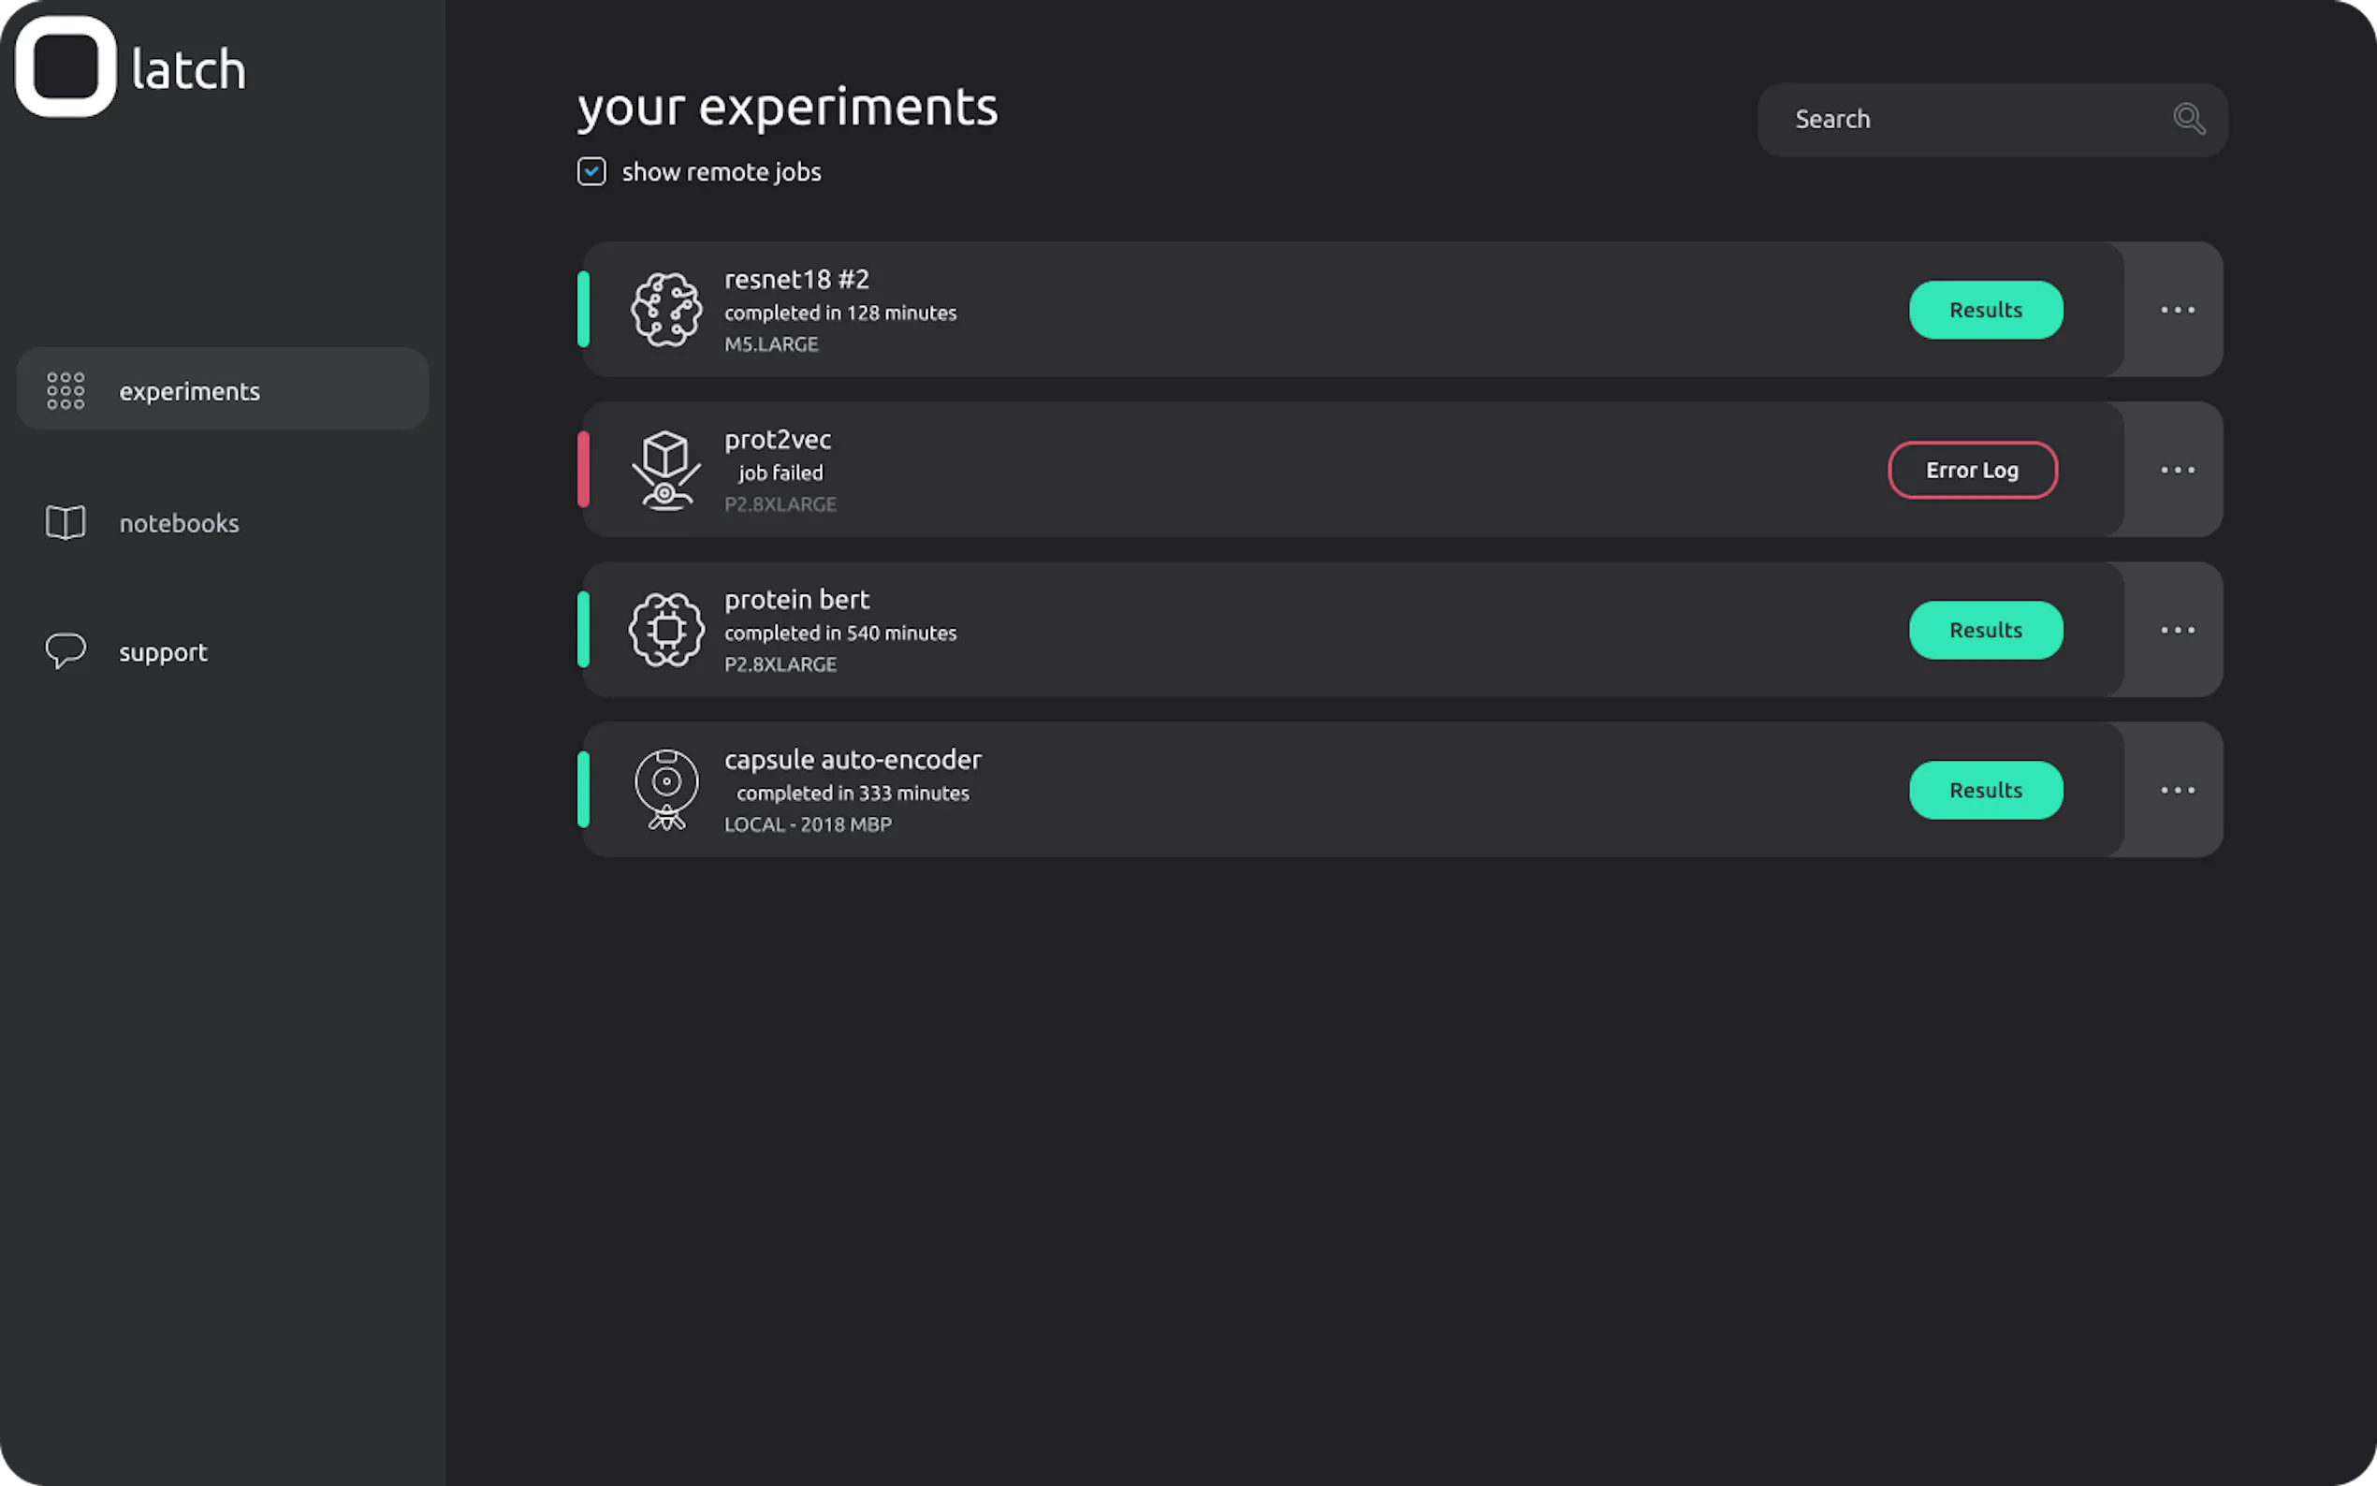Click the search magnifier icon
This screenshot has width=2377, height=1486.
point(2188,119)
